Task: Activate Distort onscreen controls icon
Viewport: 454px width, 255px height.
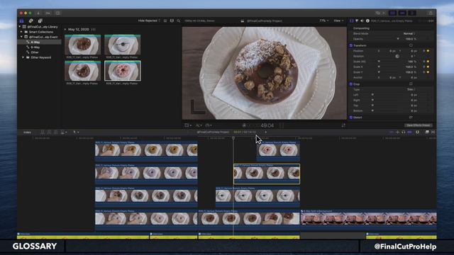Action: (x=411, y=117)
